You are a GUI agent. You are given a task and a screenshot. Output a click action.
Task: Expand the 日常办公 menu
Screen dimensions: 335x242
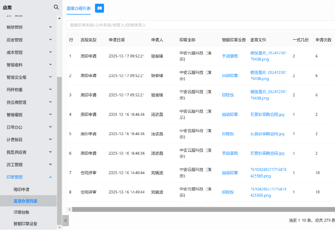[x=28, y=127]
